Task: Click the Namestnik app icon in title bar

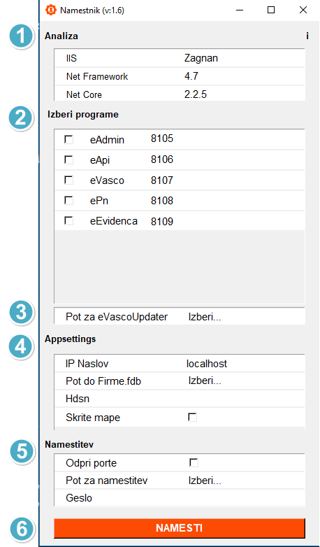Action: (x=51, y=10)
